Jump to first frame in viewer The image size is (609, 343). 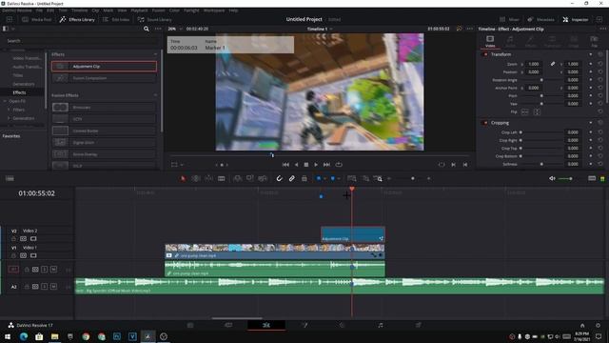(x=285, y=165)
